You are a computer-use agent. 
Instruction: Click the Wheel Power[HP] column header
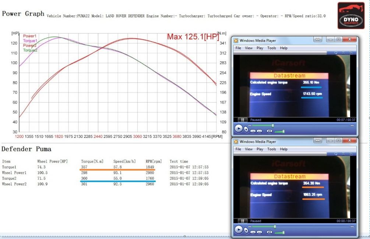[x=52, y=161]
